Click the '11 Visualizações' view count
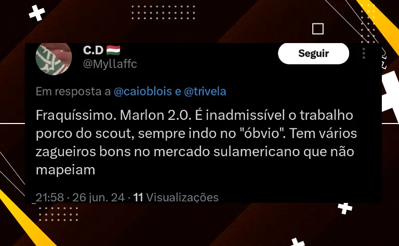399x246 pixels. [x=176, y=197]
